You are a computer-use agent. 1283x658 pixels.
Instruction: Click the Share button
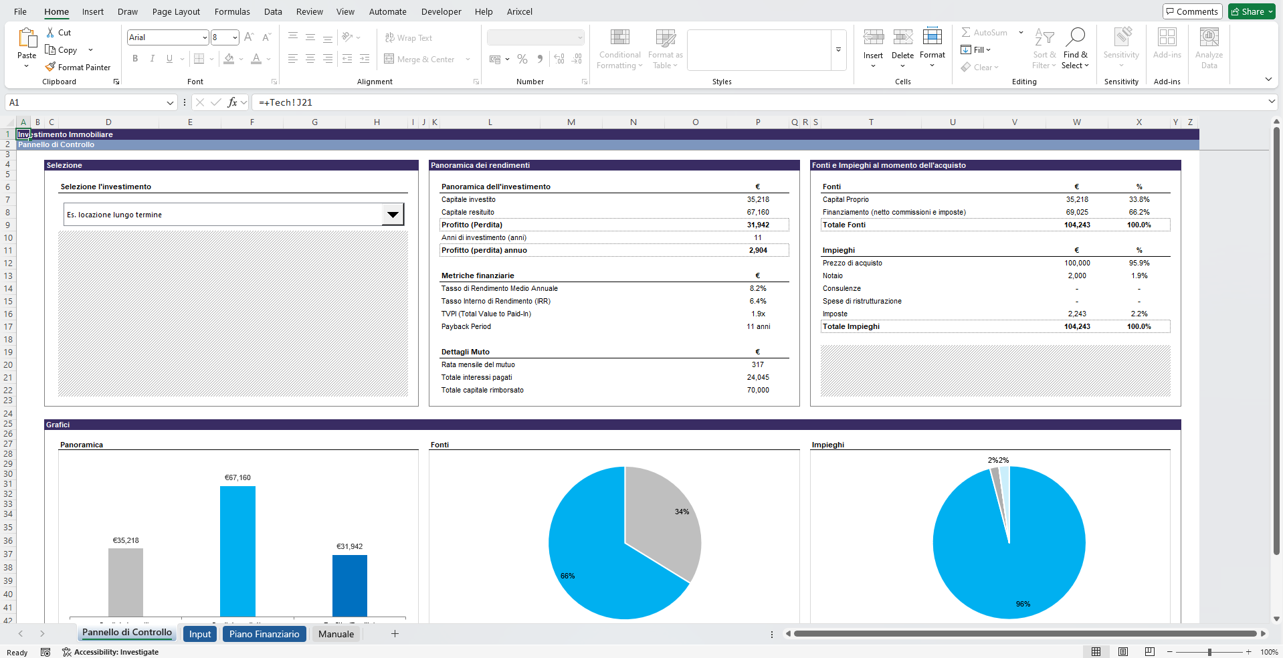[x=1252, y=11]
